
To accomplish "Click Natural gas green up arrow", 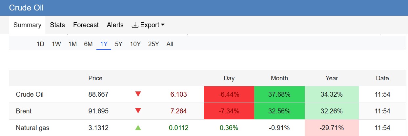I will click(x=138, y=128).
